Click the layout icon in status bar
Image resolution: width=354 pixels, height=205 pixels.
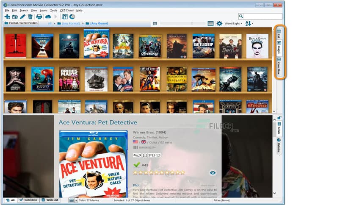[72, 200]
